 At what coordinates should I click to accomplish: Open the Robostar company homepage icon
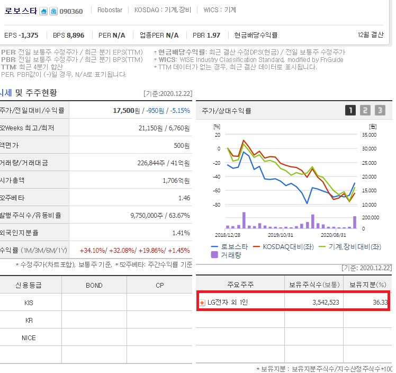pyautogui.click(x=43, y=11)
